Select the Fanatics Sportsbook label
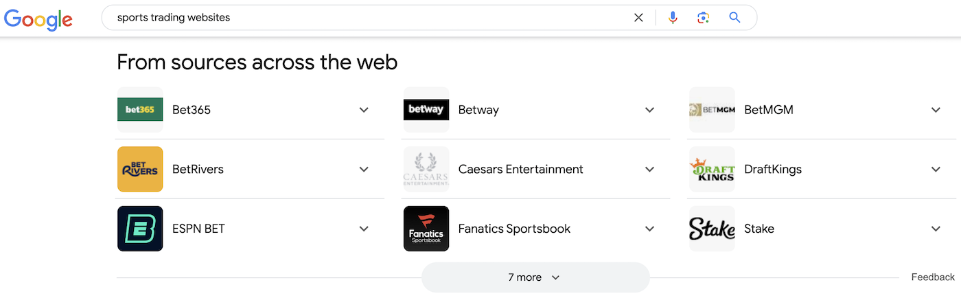Viewport: 961px width, 298px height. [514, 229]
